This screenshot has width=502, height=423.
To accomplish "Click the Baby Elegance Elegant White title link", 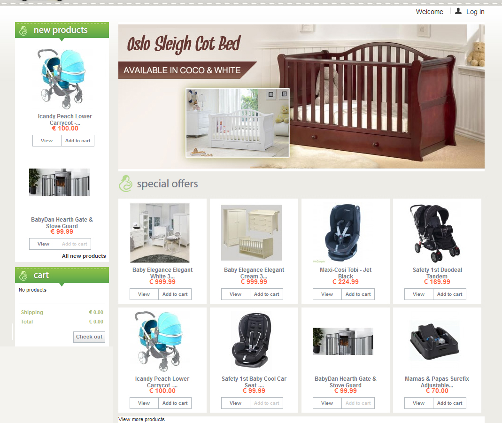I will point(162,273).
